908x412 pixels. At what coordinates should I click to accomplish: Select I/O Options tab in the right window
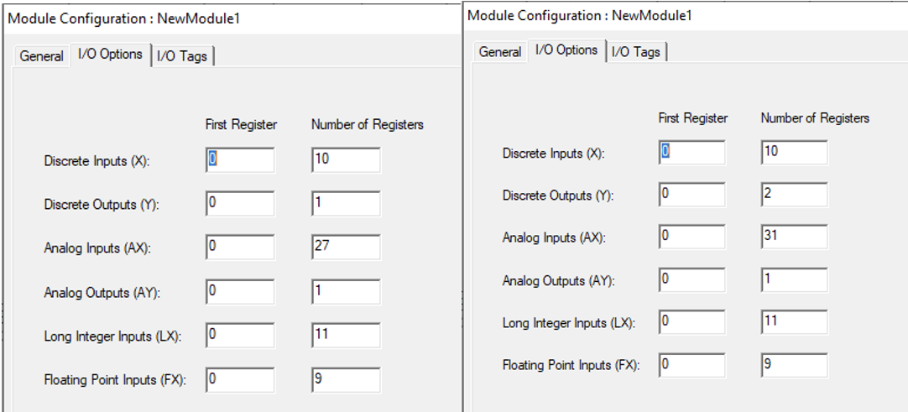pos(566,50)
